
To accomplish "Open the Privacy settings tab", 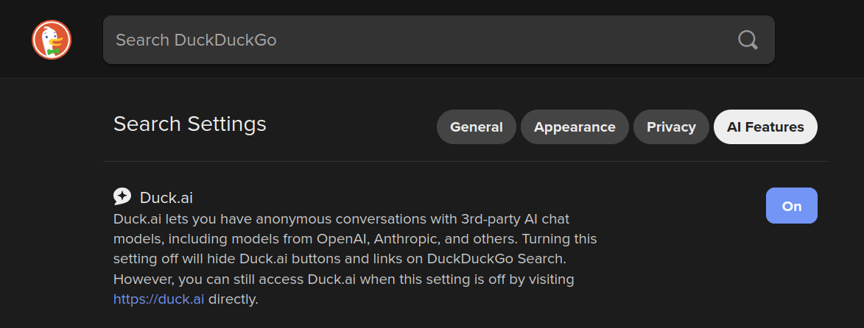I will 671,127.
